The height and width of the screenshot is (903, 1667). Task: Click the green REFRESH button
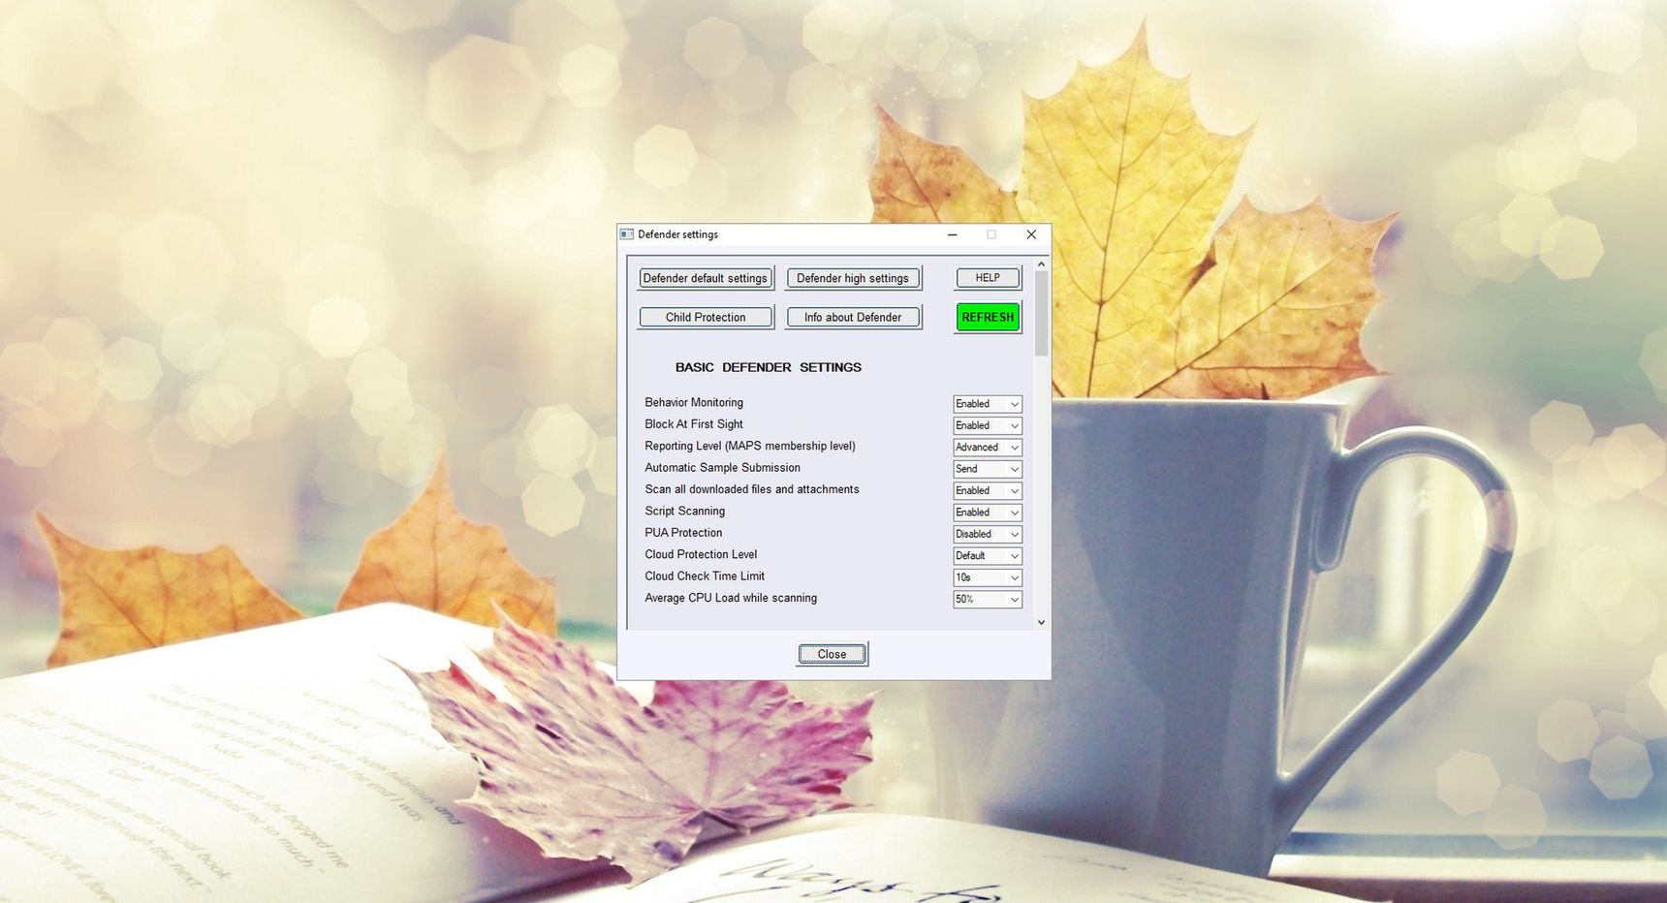pyautogui.click(x=988, y=317)
